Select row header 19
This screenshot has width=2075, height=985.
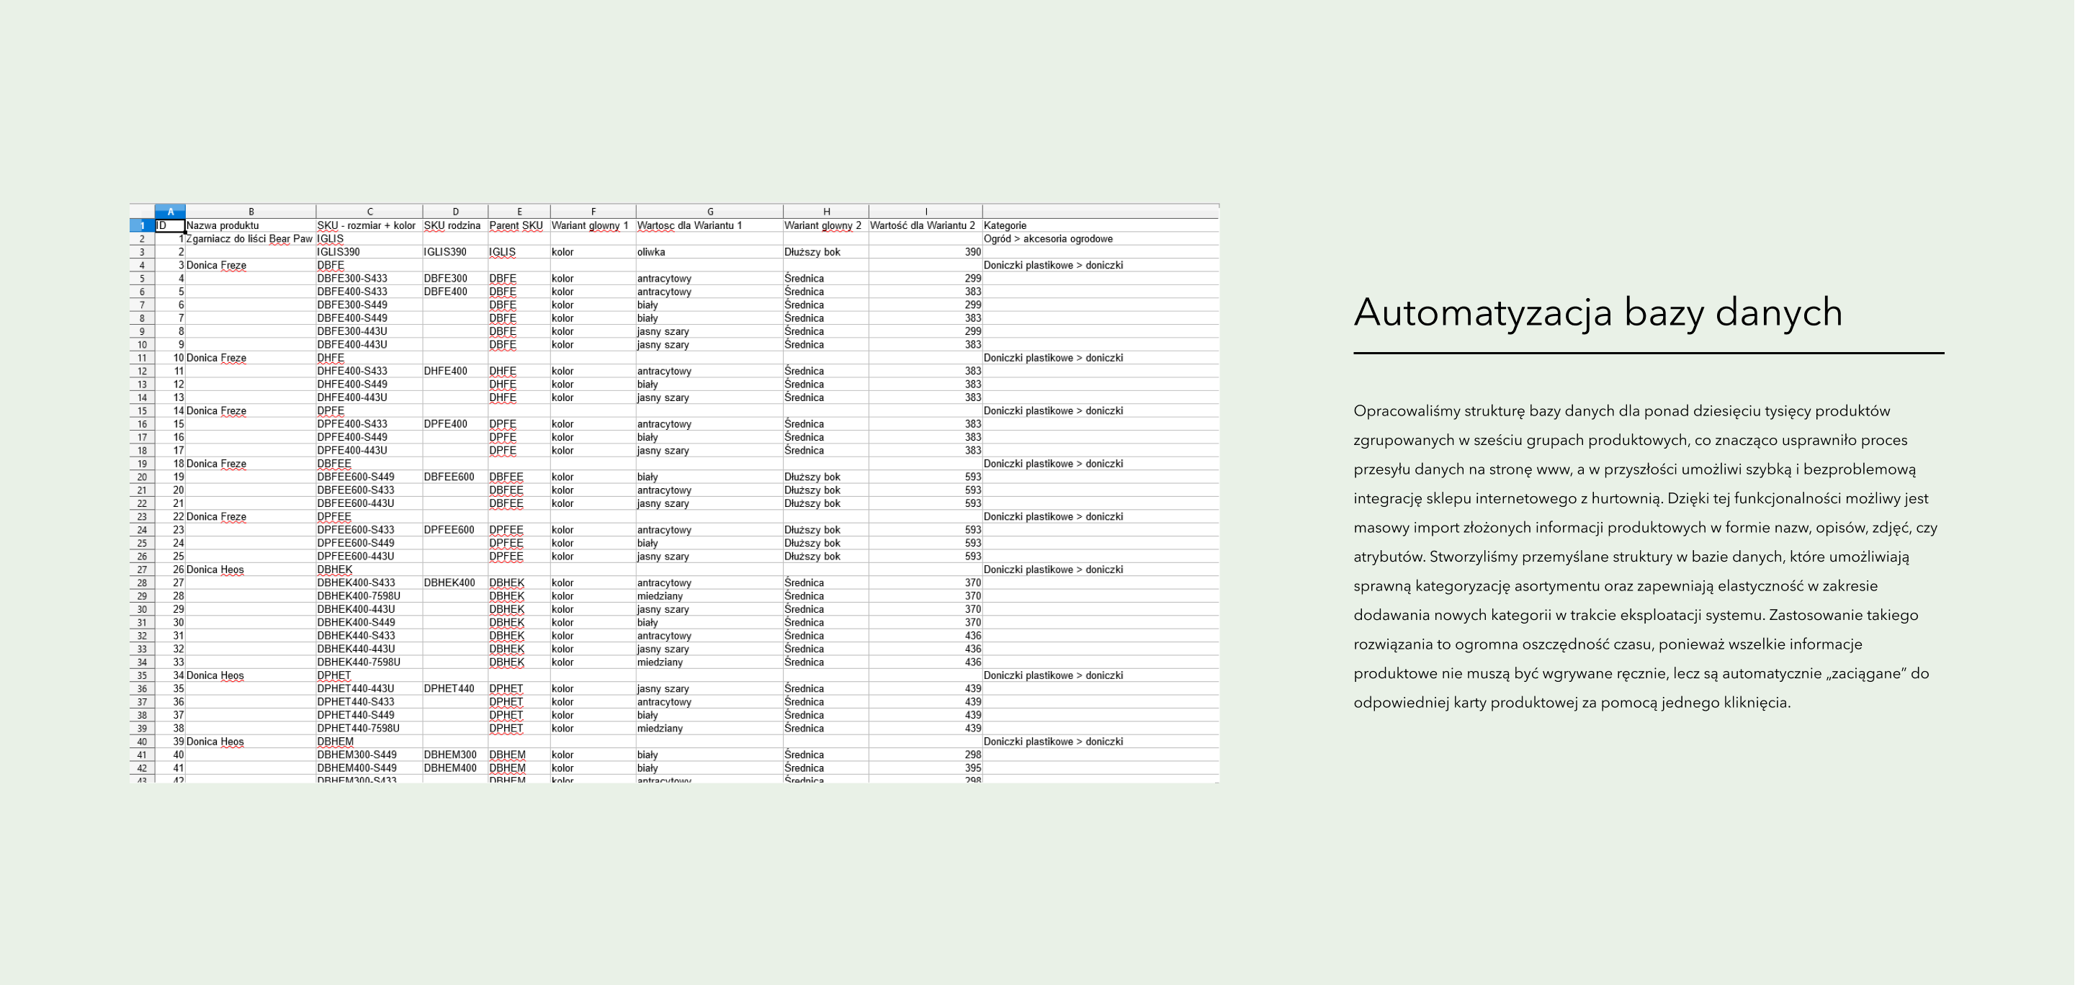[x=142, y=464]
